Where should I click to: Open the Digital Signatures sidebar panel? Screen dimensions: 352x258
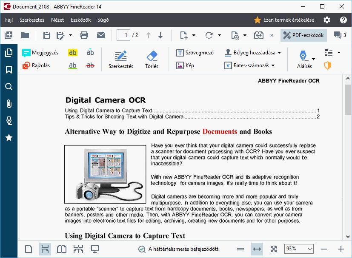tap(9, 121)
